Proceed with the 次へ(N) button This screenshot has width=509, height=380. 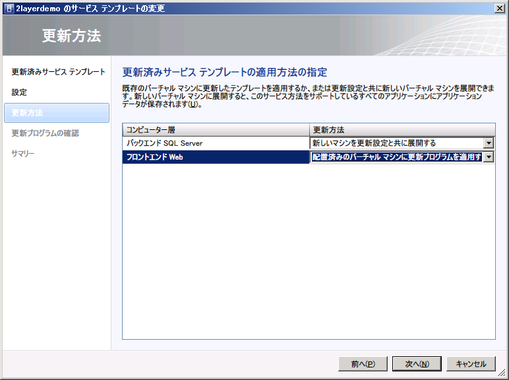(417, 364)
